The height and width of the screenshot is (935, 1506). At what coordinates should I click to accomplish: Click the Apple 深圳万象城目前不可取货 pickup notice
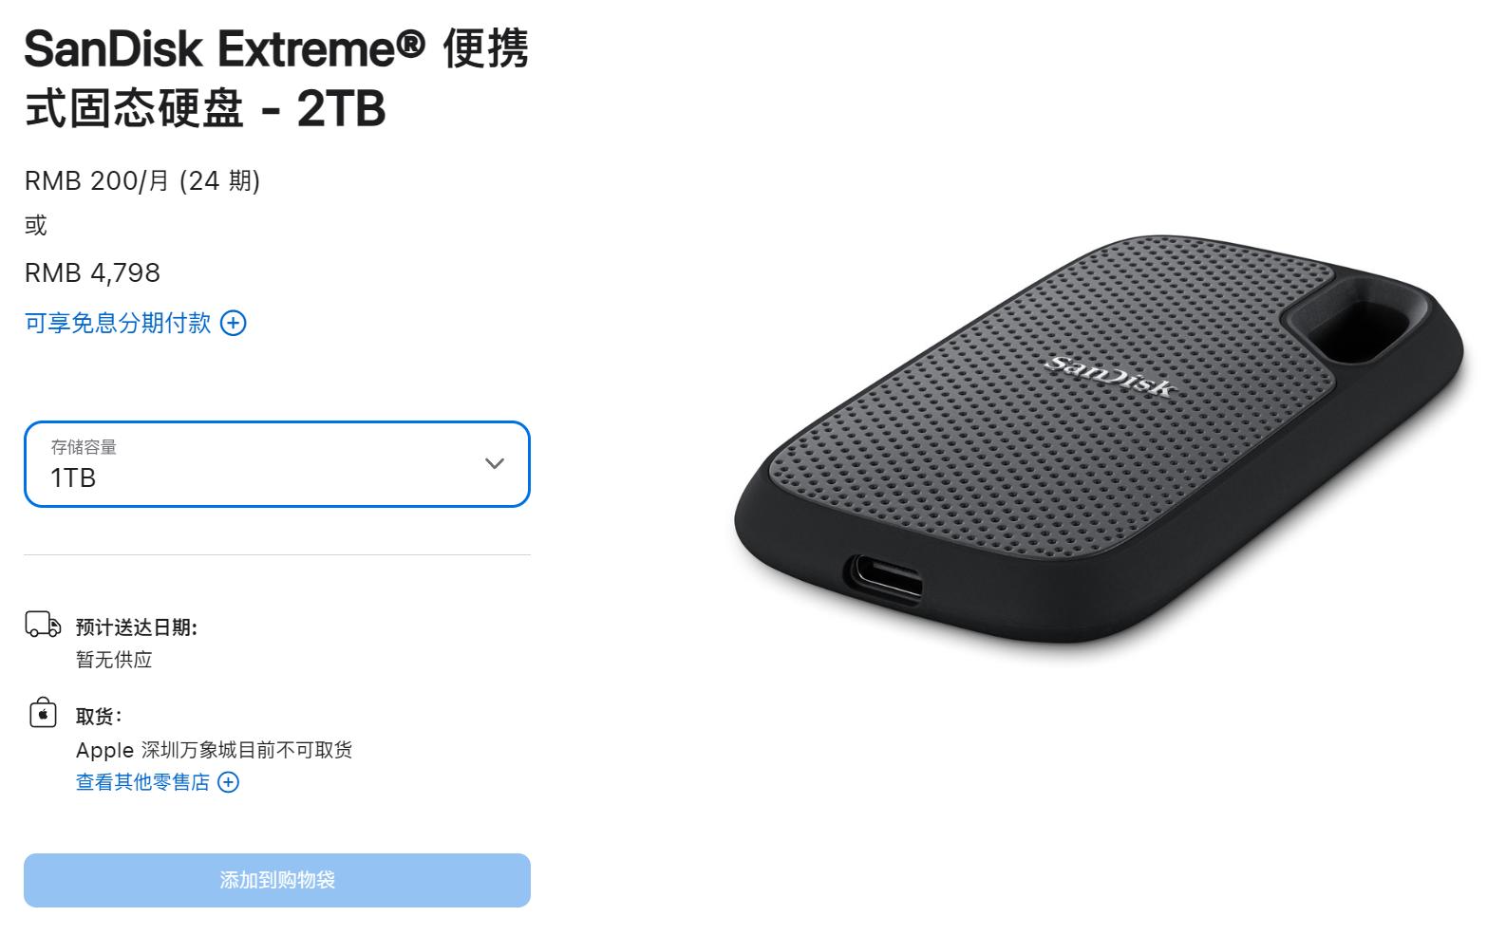point(215,750)
